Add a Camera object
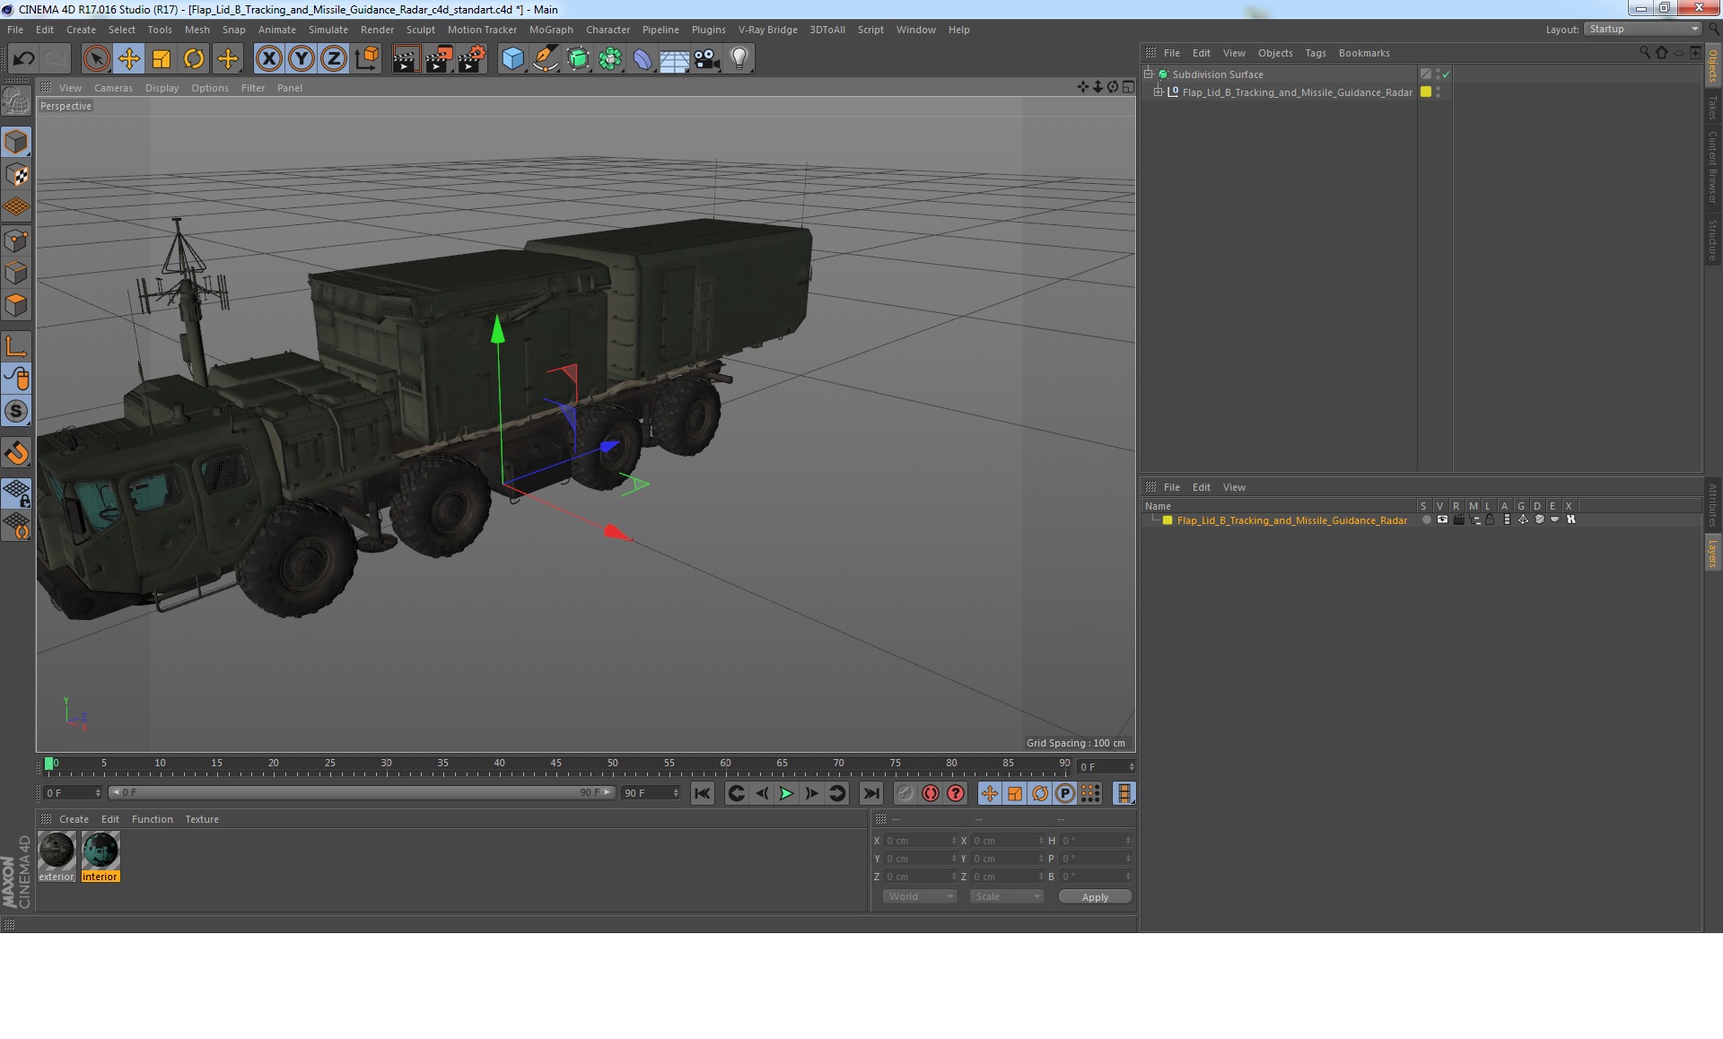Viewport: 1723px width, 1039px height. click(706, 59)
